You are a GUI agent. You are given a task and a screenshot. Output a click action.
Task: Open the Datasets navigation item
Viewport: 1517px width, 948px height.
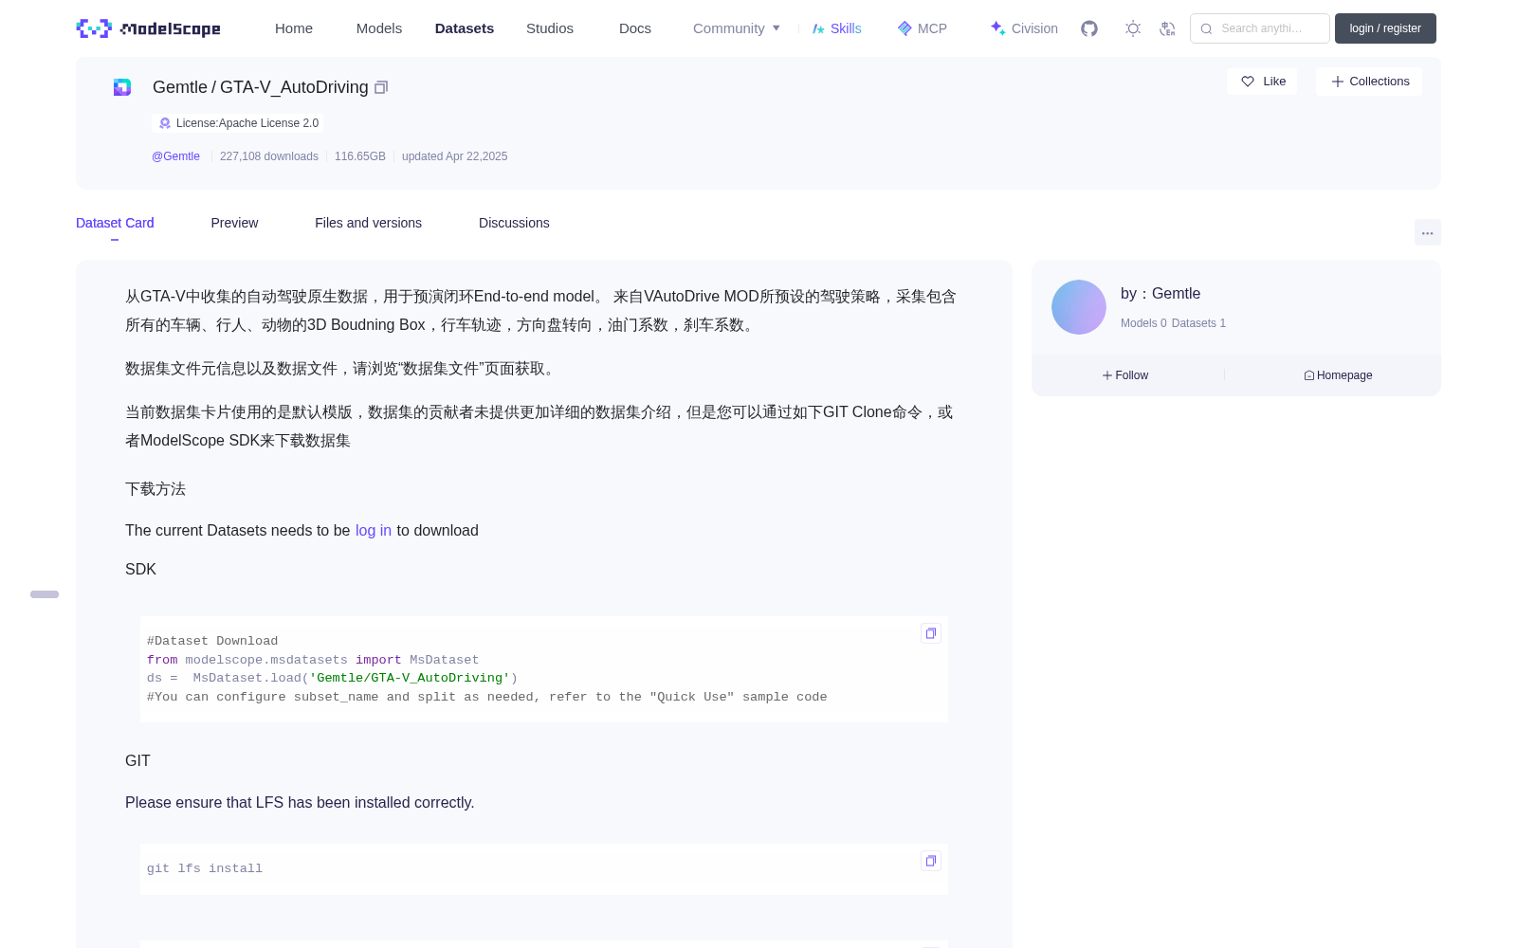pyautogui.click(x=465, y=28)
